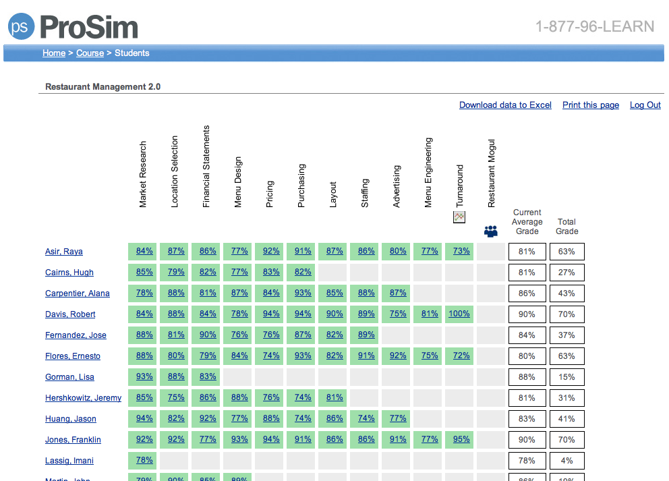Click Asir, Raya's Current Average 81% box

tap(527, 252)
